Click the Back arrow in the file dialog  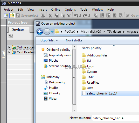click(x=40, y=32)
